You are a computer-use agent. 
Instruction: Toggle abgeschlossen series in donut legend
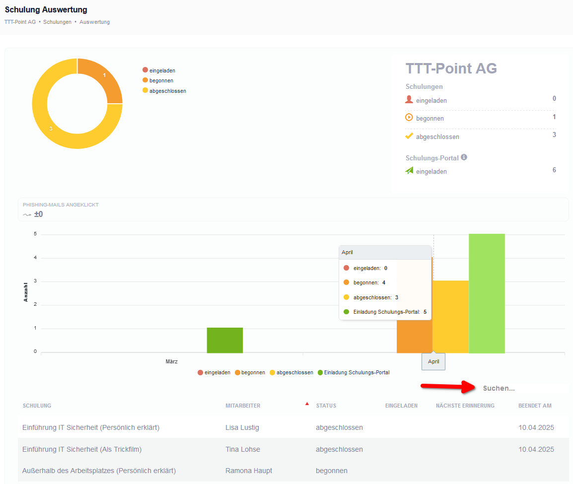[x=164, y=91]
